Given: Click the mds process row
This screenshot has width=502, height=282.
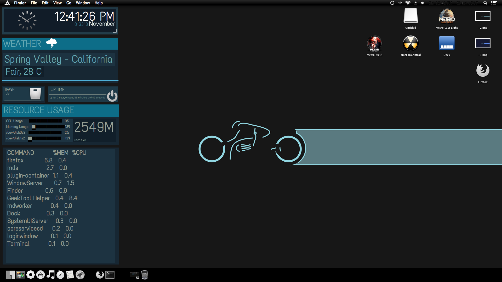Looking at the screenshot, I should 37,168.
